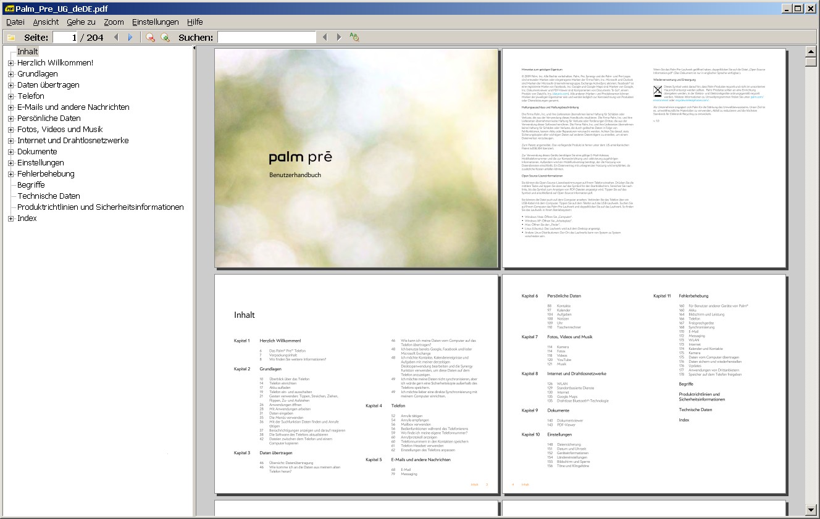Select the Begriffe outline entry
The width and height of the screenshot is (820, 519).
click(x=31, y=185)
